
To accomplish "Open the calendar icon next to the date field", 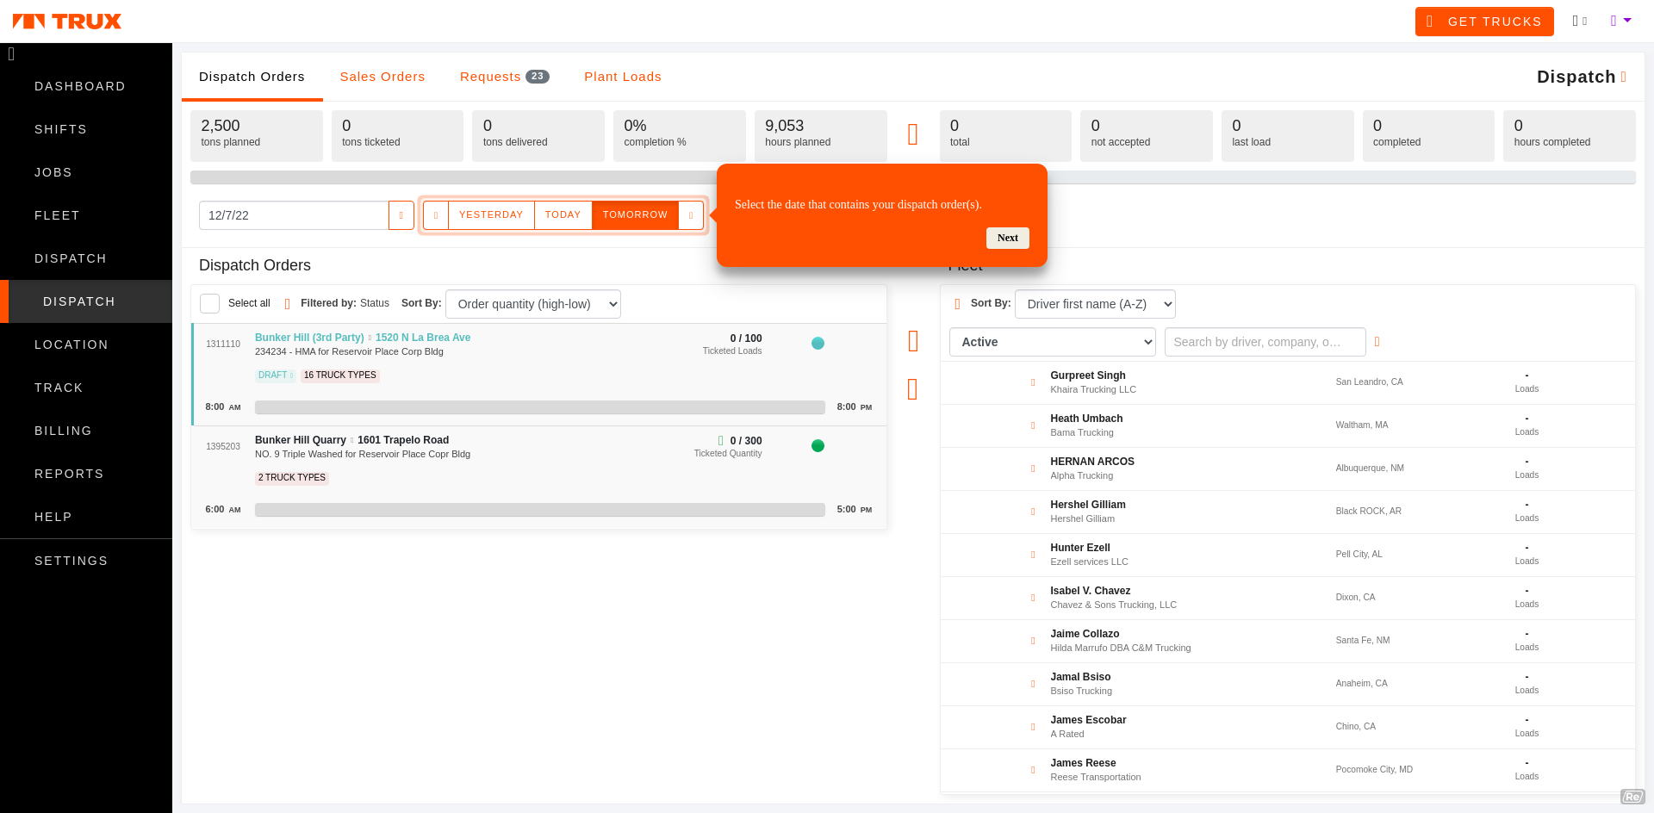I will tap(401, 215).
